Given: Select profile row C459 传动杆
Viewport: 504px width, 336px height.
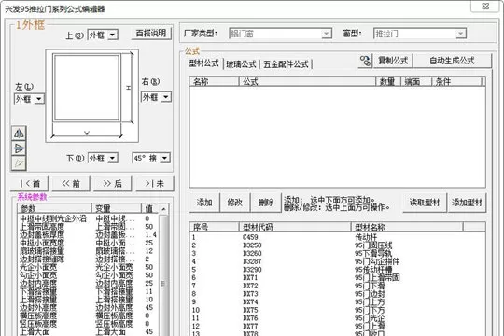Looking at the screenshot, I should tap(337, 237).
